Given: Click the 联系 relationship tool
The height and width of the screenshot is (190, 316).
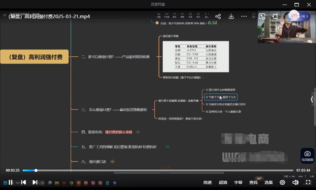Looking at the screenshot, I should pyautogui.click(x=174, y=15).
